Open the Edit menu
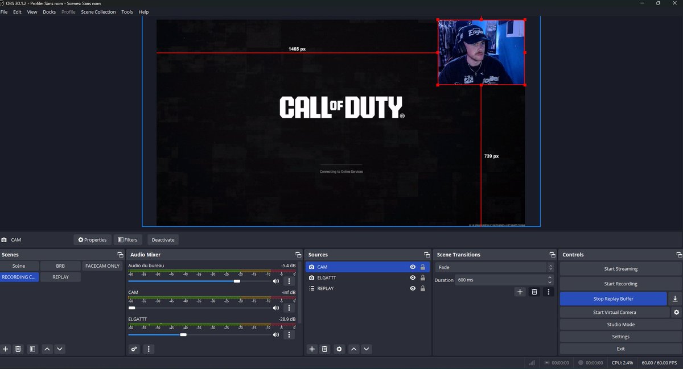 (x=18, y=12)
